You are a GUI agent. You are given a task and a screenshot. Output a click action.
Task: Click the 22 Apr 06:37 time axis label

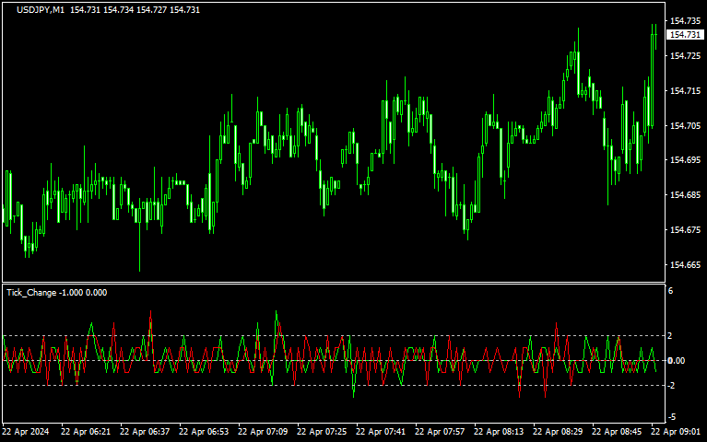(145, 432)
